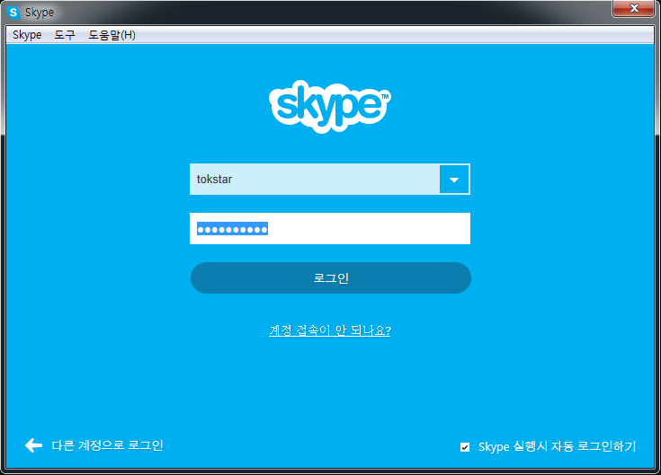Close the Skype window
The width and height of the screenshot is (661, 475).
pyautogui.click(x=634, y=8)
